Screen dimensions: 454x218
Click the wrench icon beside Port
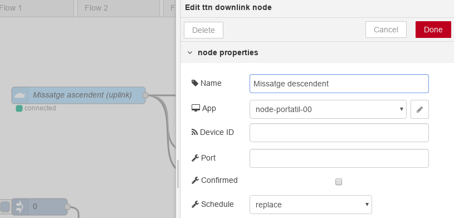(x=195, y=158)
